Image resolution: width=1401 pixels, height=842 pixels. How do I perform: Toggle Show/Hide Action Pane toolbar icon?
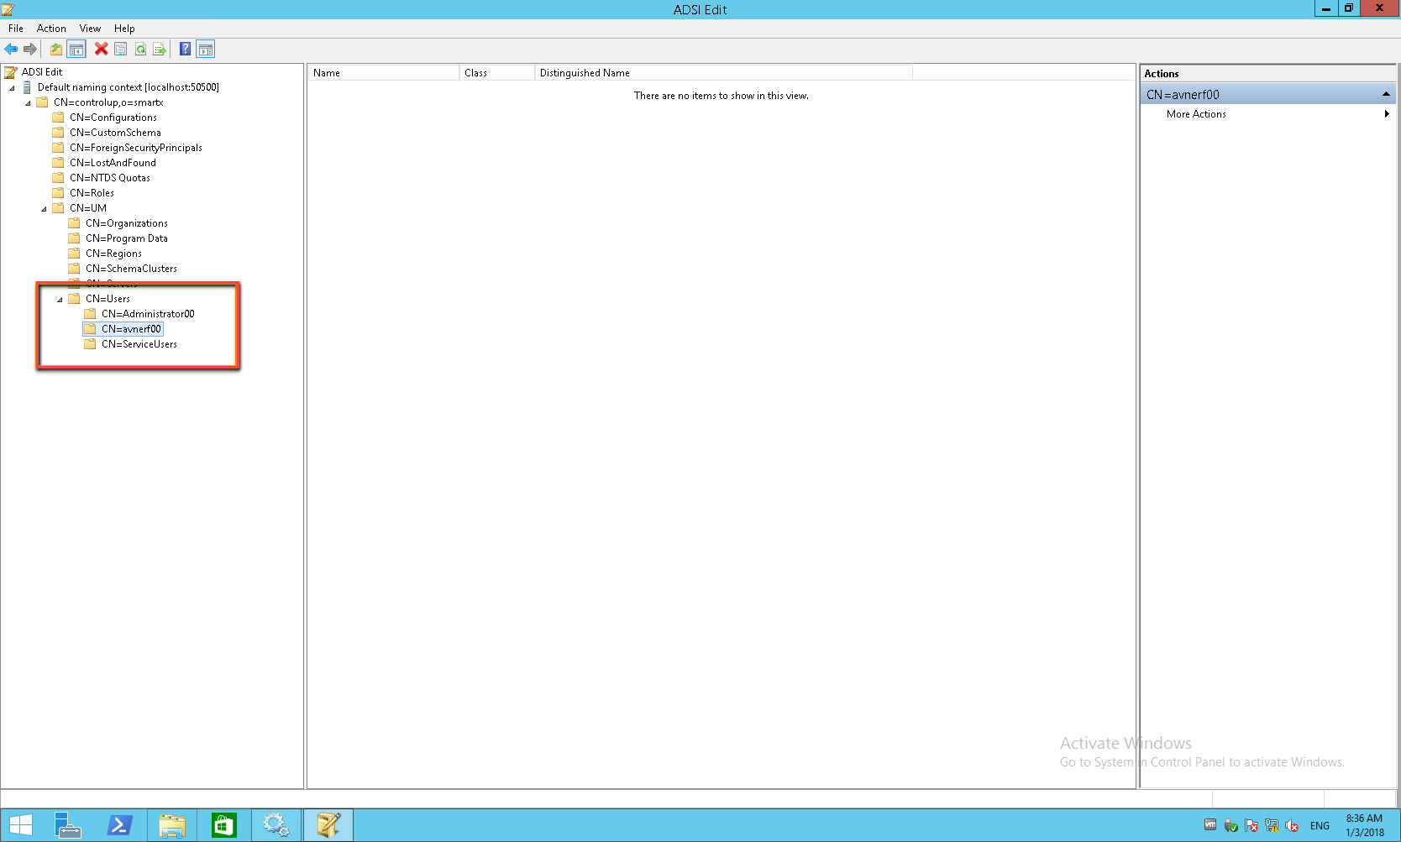tap(206, 50)
